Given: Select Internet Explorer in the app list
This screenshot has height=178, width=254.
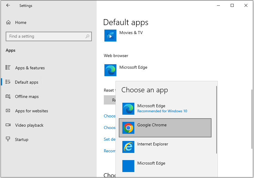Looking at the screenshot, I should [165, 147].
